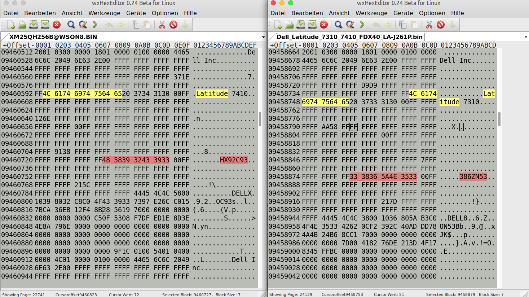Click Save As icon in right window toolbar
Image resolution: width=529 pixels, height=297 pixels.
point(312,25)
